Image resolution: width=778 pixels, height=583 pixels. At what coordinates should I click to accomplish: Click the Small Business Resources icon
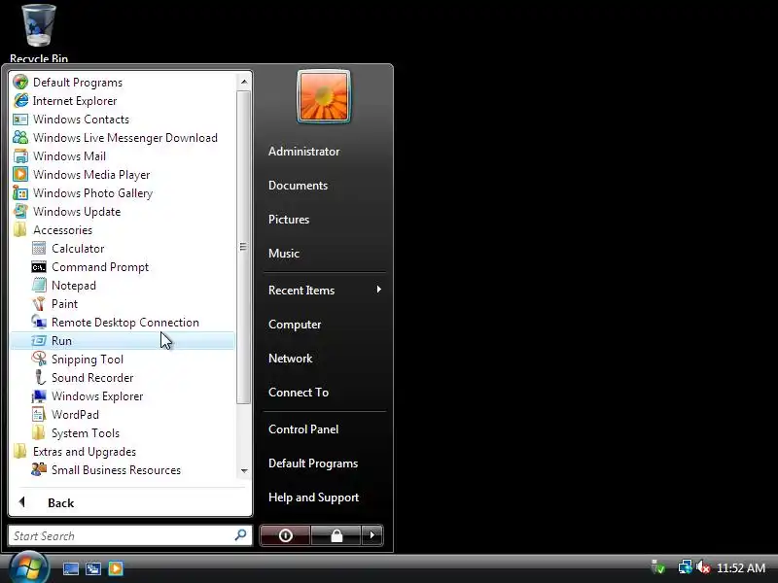[39, 469]
